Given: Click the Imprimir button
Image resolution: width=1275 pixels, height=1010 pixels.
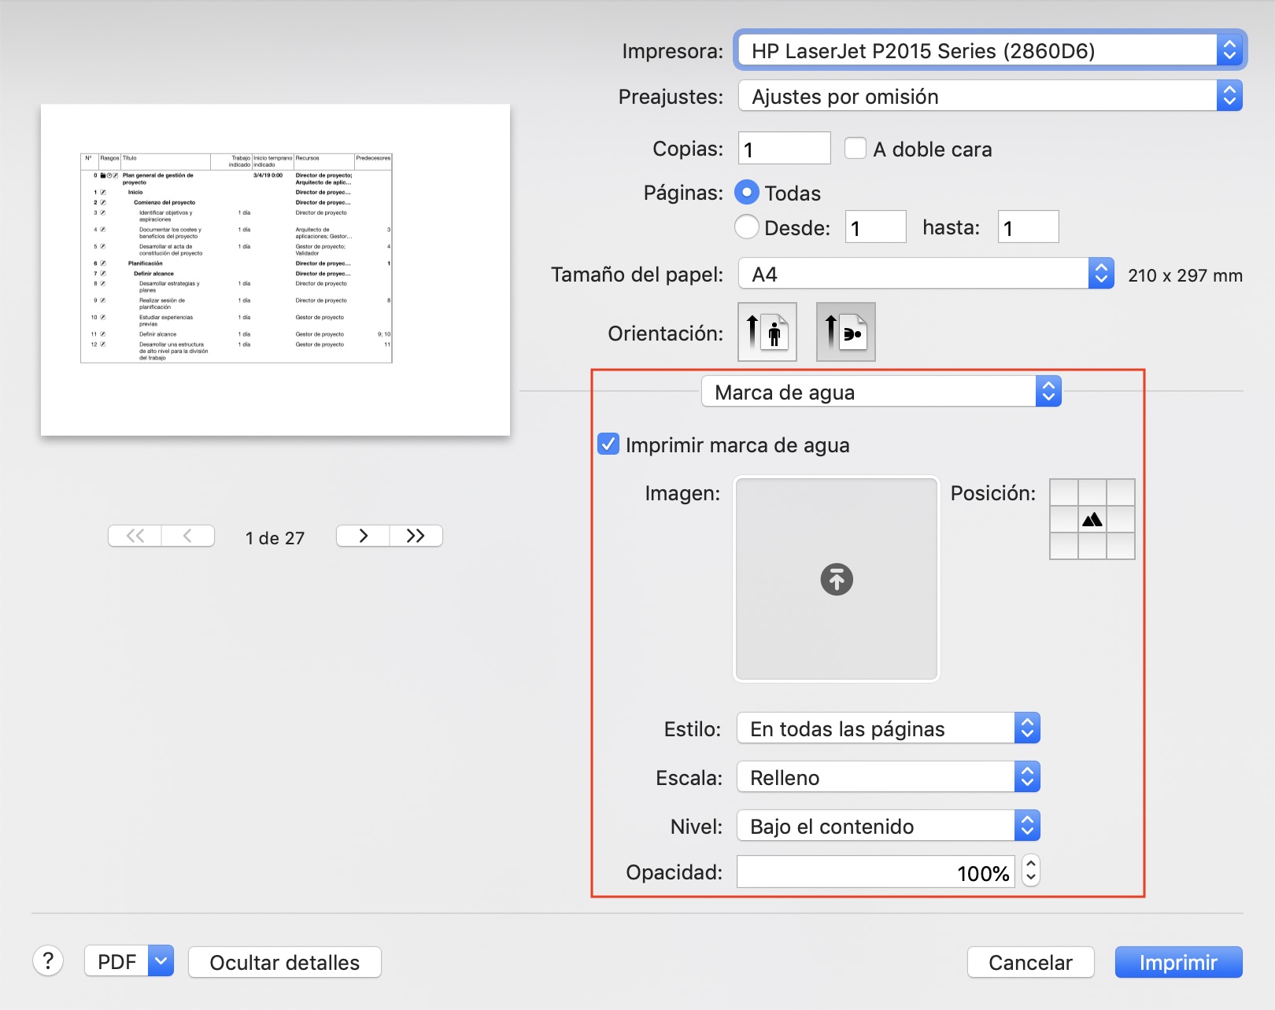Looking at the screenshot, I should [1178, 962].
